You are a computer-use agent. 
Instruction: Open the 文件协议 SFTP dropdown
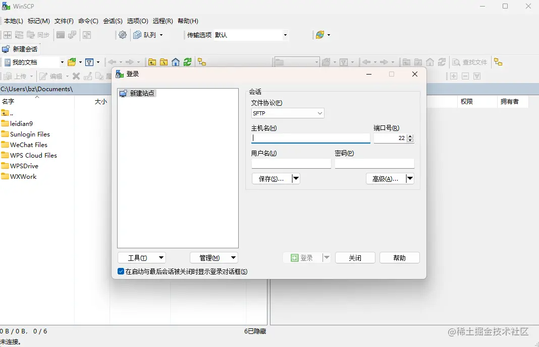click(x=319, y=113)
